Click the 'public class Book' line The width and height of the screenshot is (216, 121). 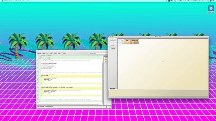coord(44,58)
